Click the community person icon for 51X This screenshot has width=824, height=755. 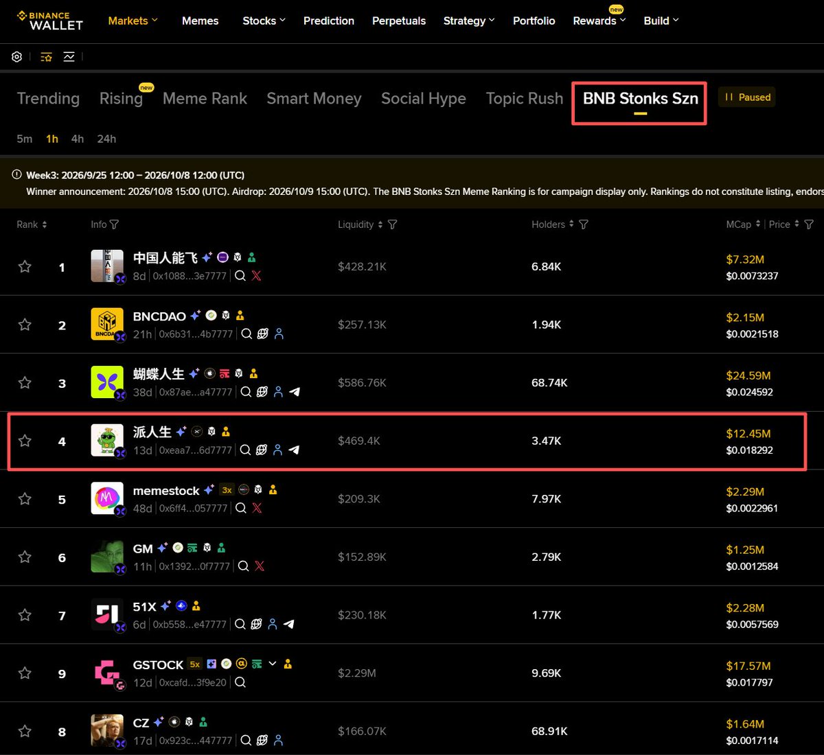pyautogui.click(x=273, y=625)
